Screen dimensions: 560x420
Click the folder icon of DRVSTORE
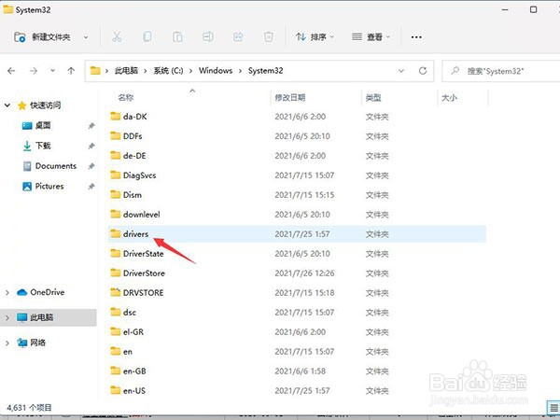pyautogui.click(x=116, y=292)
